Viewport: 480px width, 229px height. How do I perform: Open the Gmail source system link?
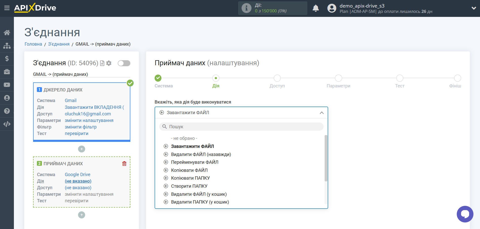(x=70, y=101)
